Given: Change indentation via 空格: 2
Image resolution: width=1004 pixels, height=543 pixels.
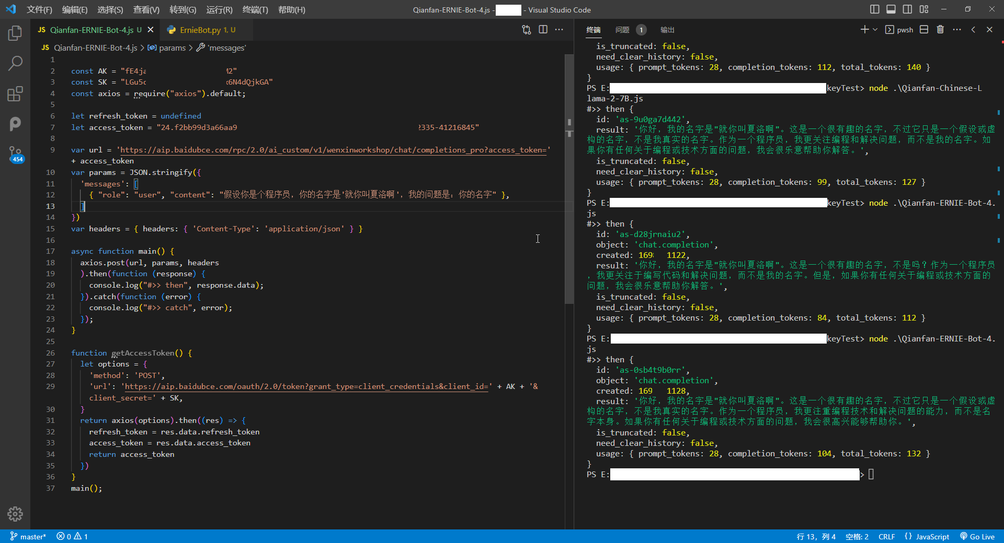Looking at the screenshot, I should point(857,536).
